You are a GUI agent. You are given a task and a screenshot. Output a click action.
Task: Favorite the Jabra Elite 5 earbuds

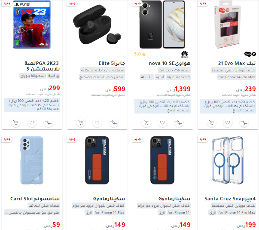click(97, 123)
